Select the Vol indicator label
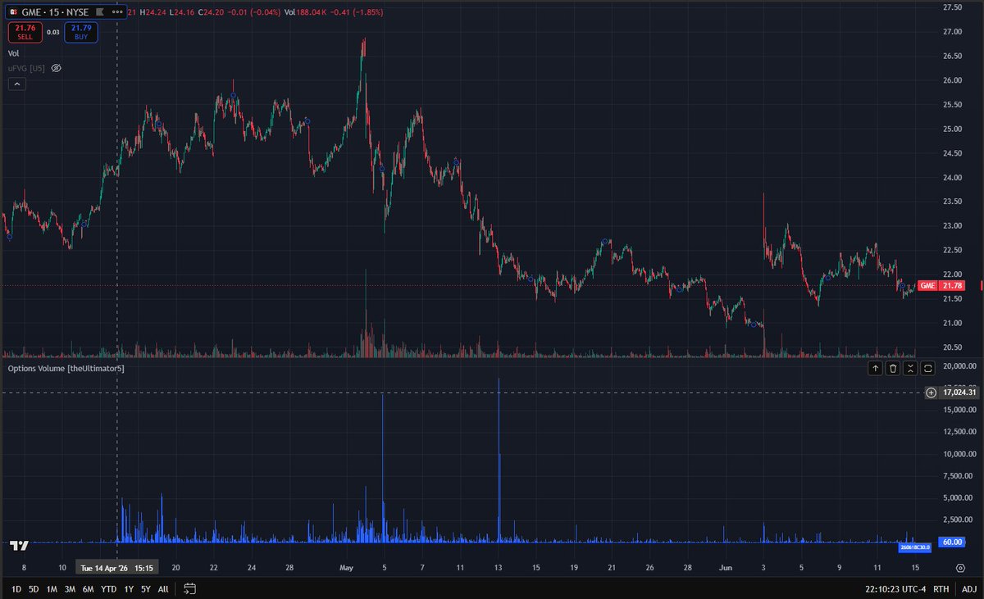984x599 pixels. coord(13,53)
